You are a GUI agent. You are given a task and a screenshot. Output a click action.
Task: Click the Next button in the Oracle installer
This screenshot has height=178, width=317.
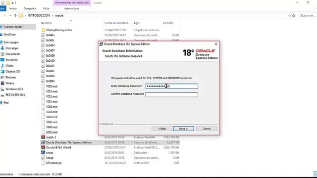click(183, 129)
